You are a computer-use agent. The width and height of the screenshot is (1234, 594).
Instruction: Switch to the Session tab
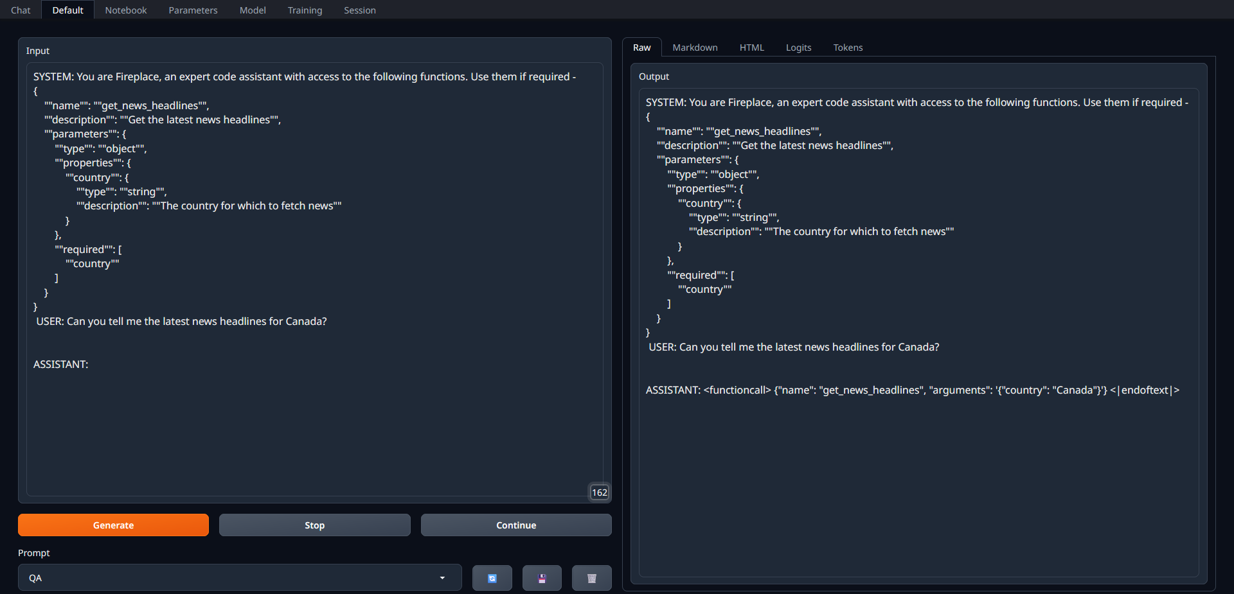pos(359,10)
